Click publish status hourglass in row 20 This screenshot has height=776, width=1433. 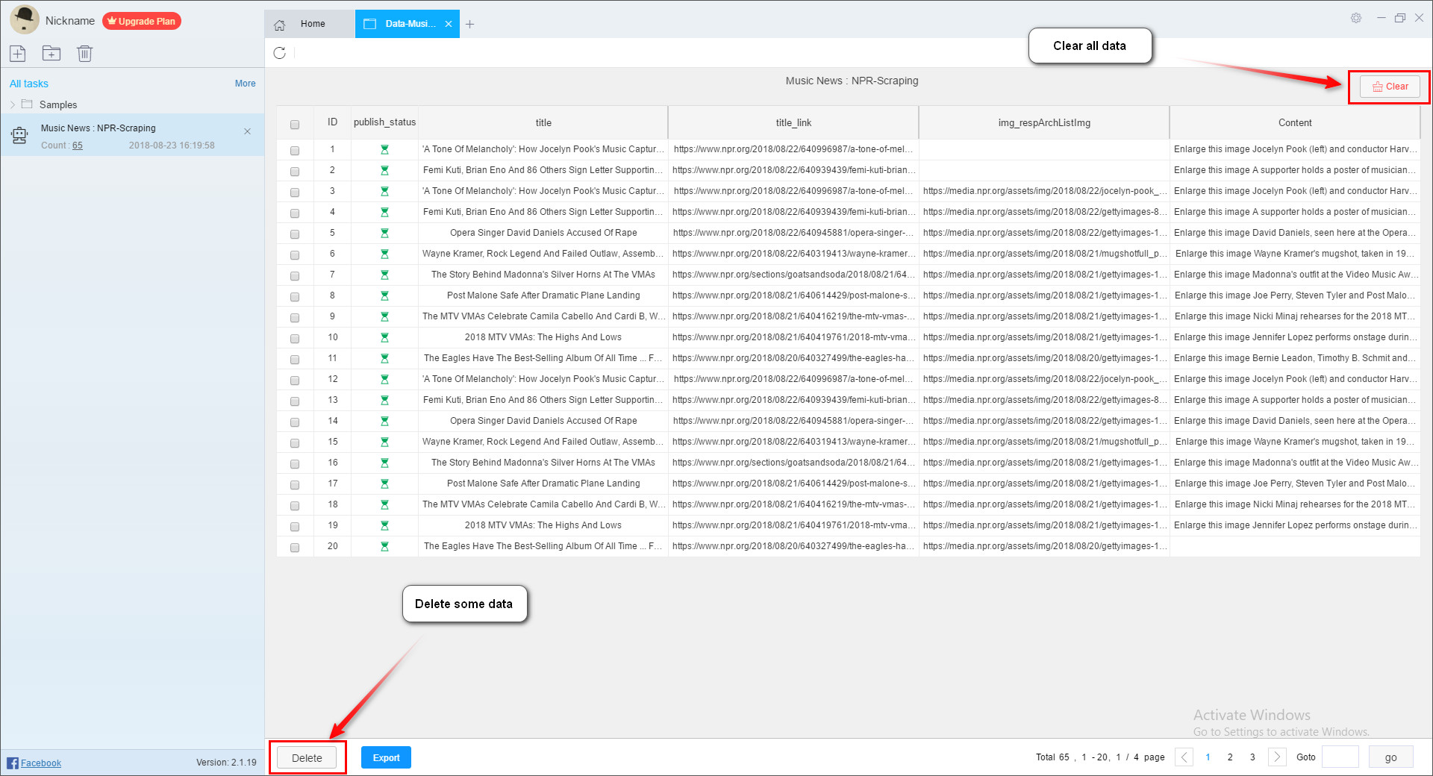pyautogui.click(x=384, y=546)
